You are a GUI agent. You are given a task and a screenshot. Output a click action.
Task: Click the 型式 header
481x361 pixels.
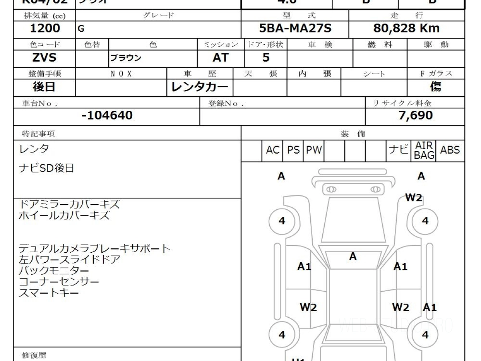click(x=300, y=16)
